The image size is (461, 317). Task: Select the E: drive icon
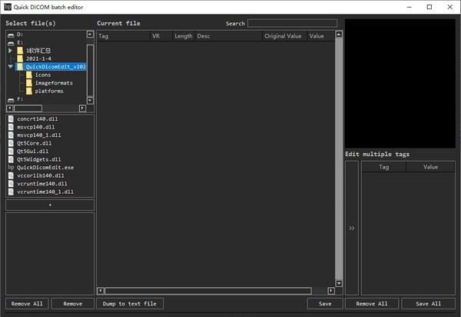pyautogui.click(x=11, y=43)
